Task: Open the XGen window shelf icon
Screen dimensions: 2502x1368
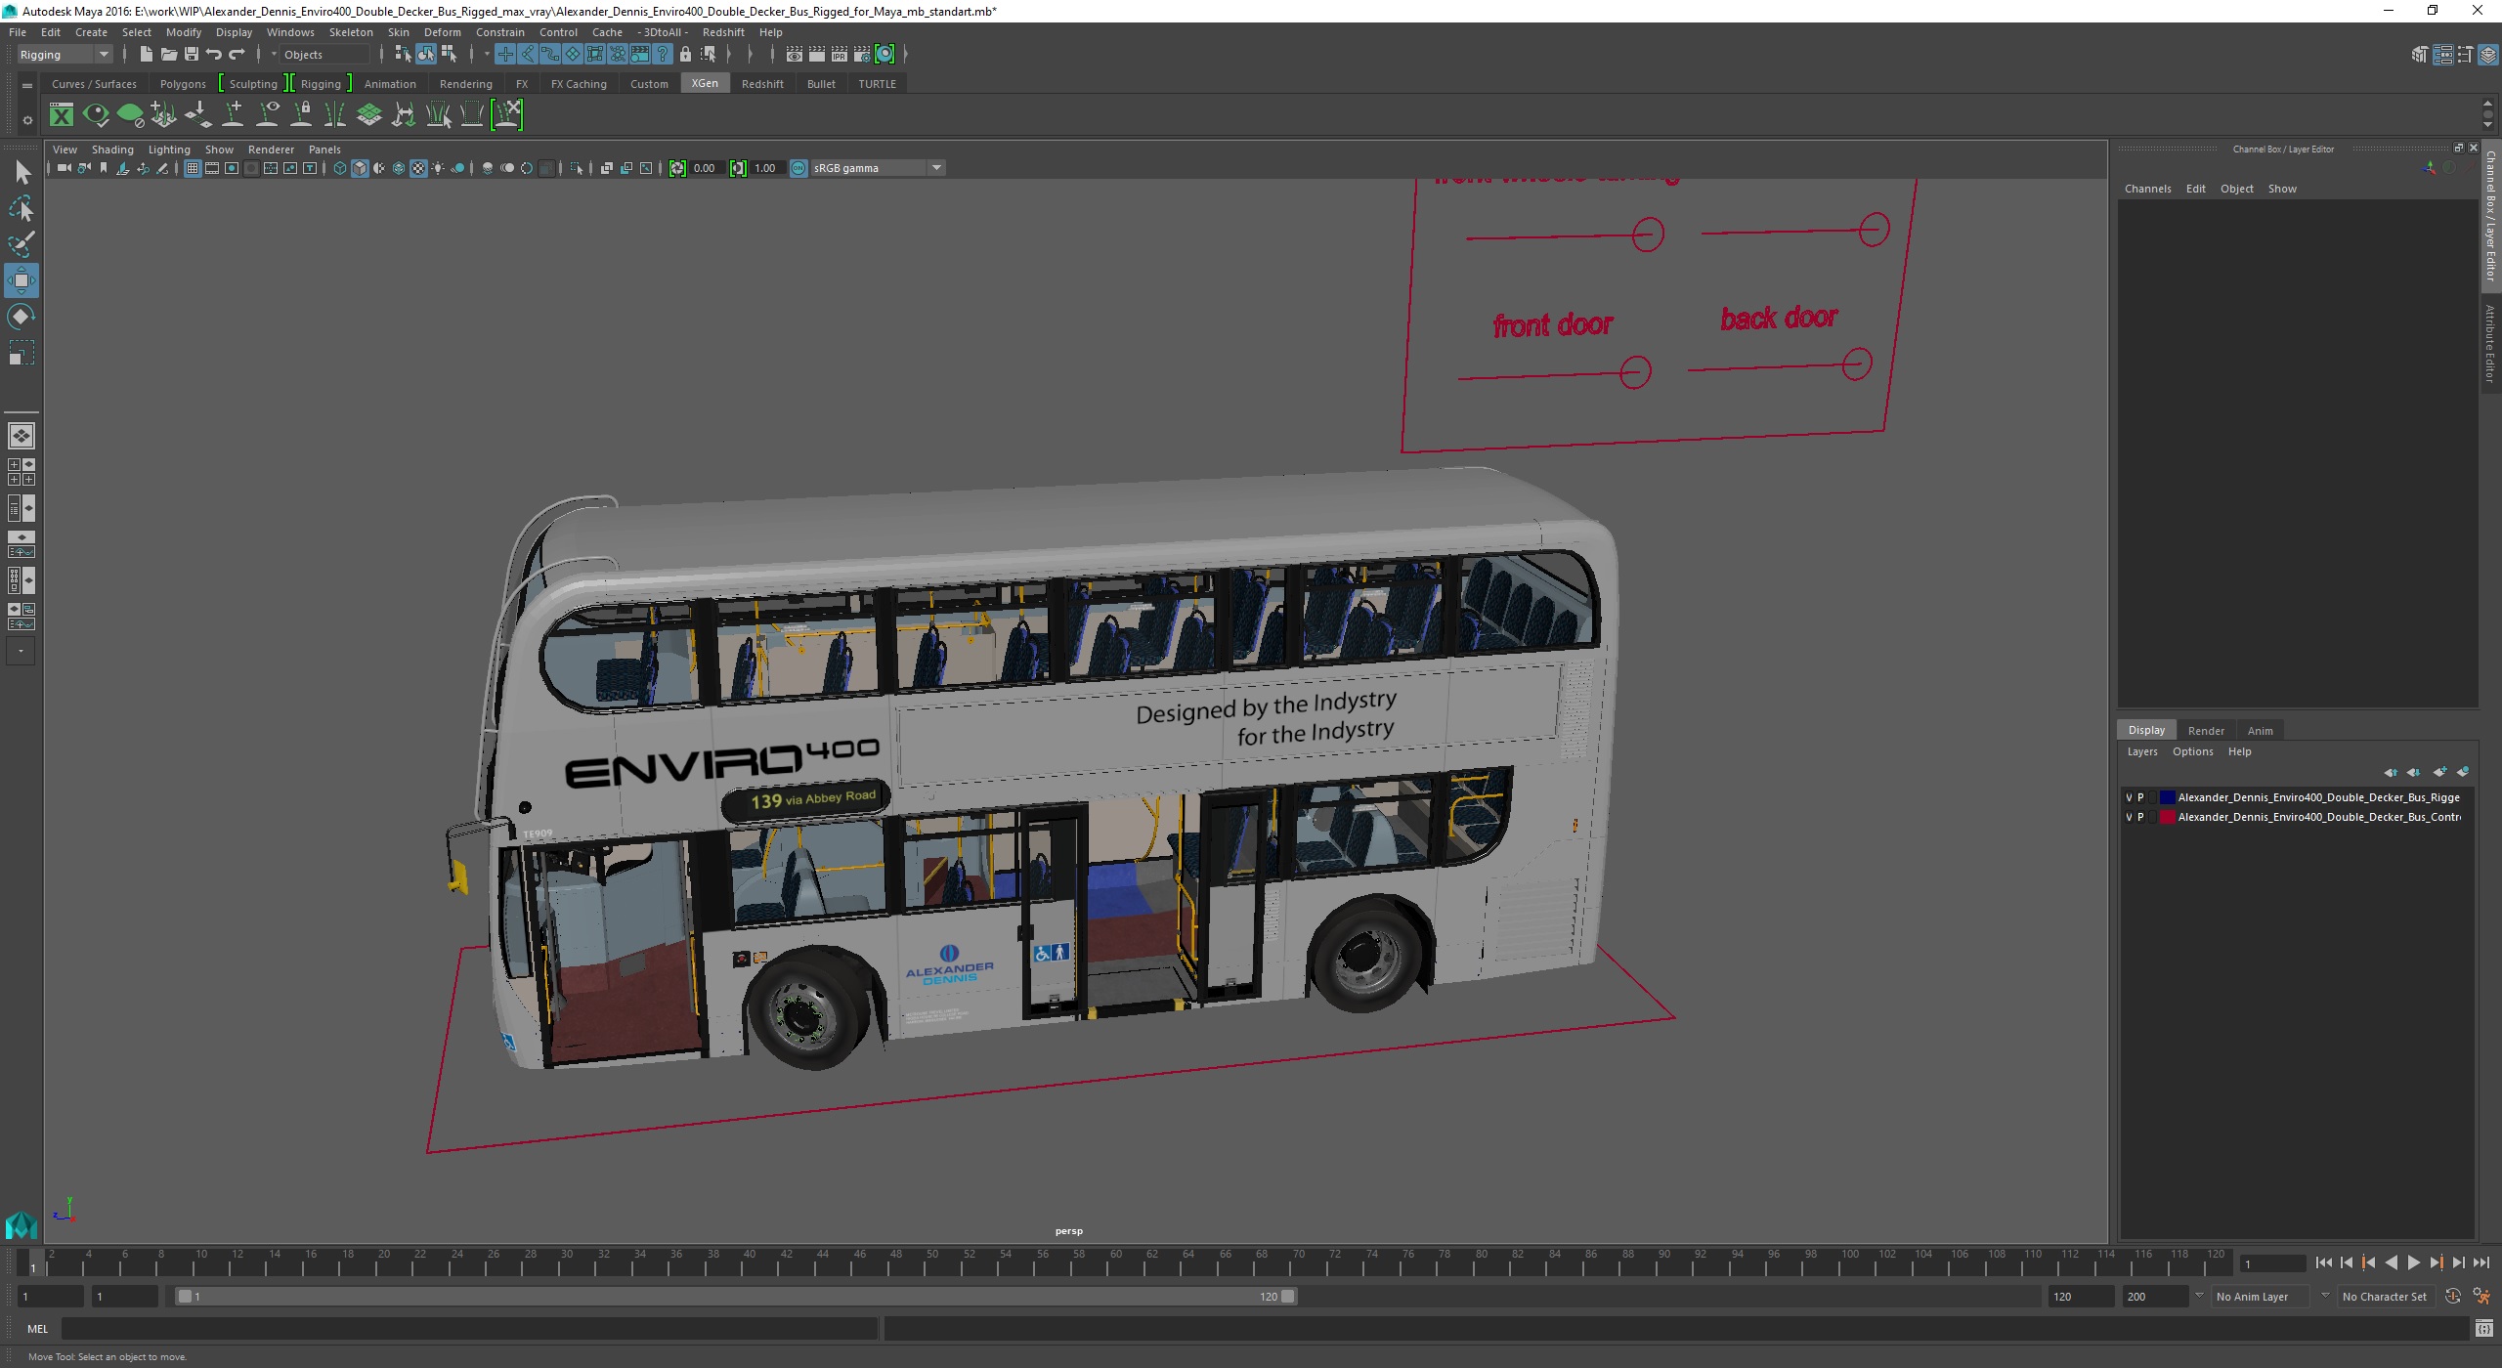Action: pos(62,115)
